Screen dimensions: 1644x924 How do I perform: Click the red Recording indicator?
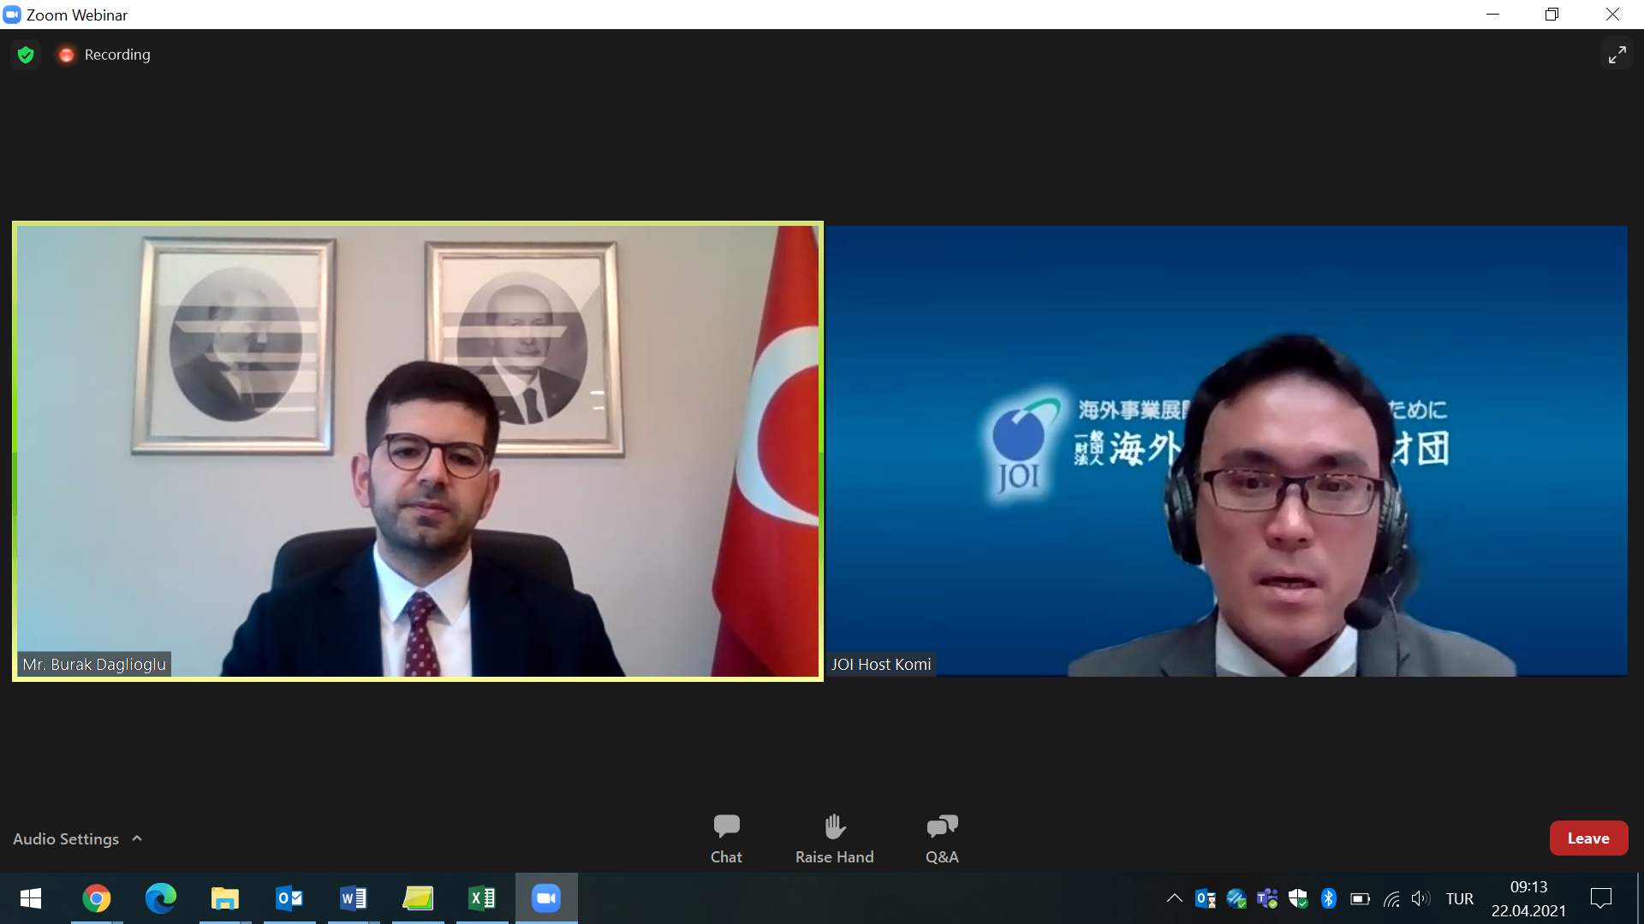66,55
